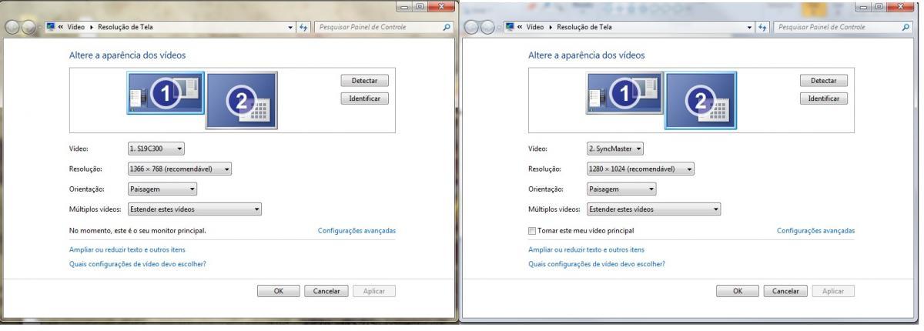924x331 pixels.
Task: Open Orientação Paisagem dropdown in left window
Action: 162,189
